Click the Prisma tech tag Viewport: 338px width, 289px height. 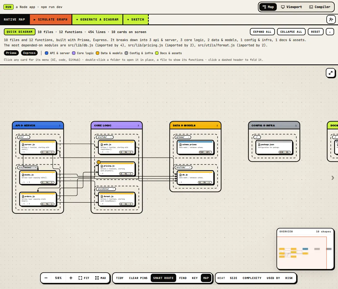[x=11, y=53]
